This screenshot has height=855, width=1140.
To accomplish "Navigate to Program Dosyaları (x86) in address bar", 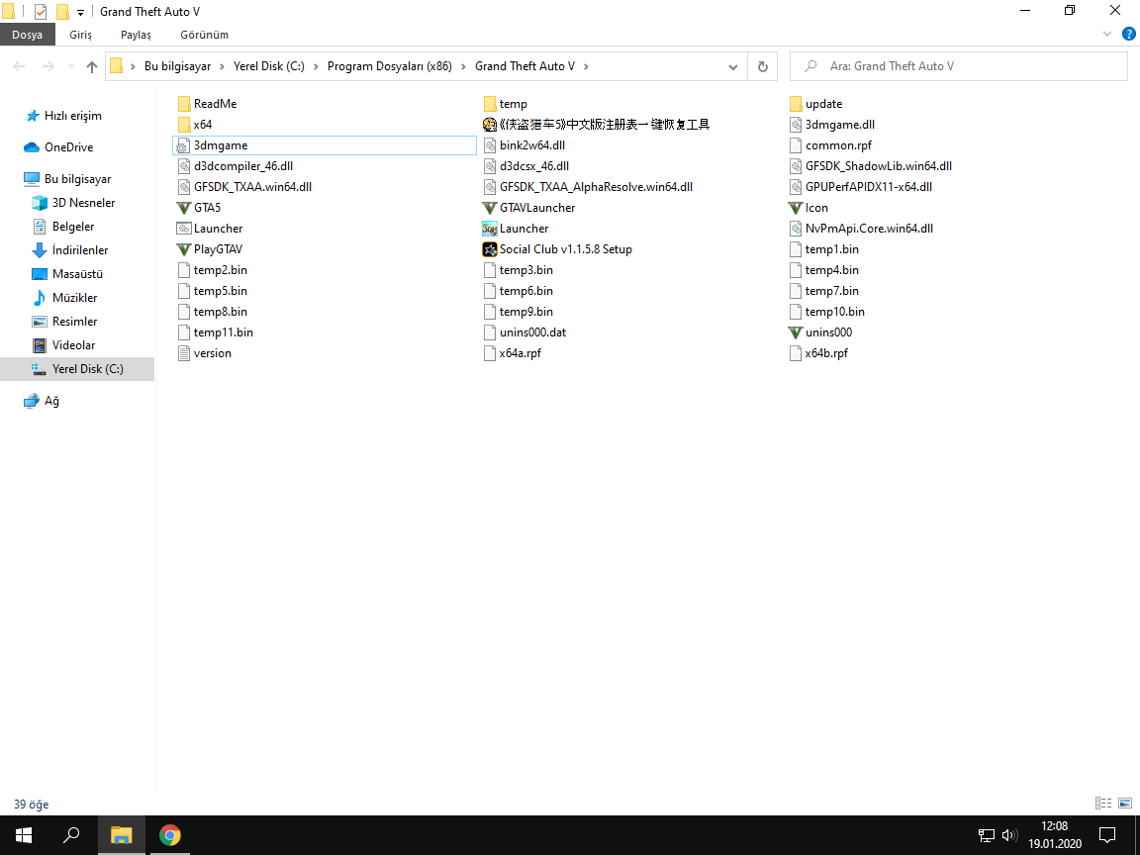I will (390, 66).
